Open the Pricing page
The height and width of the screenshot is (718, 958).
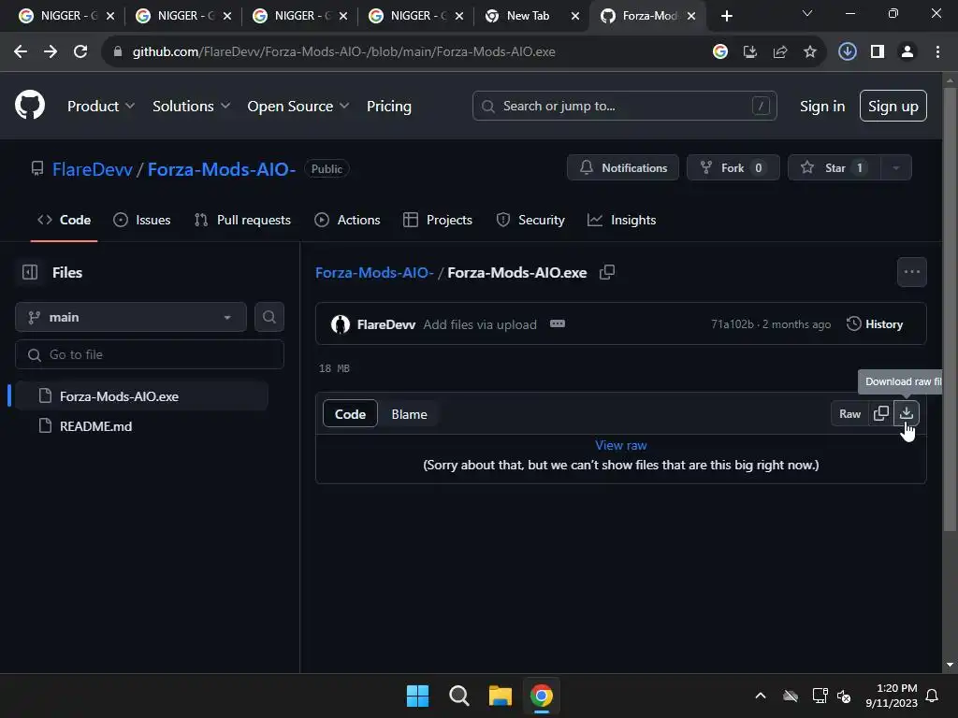click(x=389, y=107)
